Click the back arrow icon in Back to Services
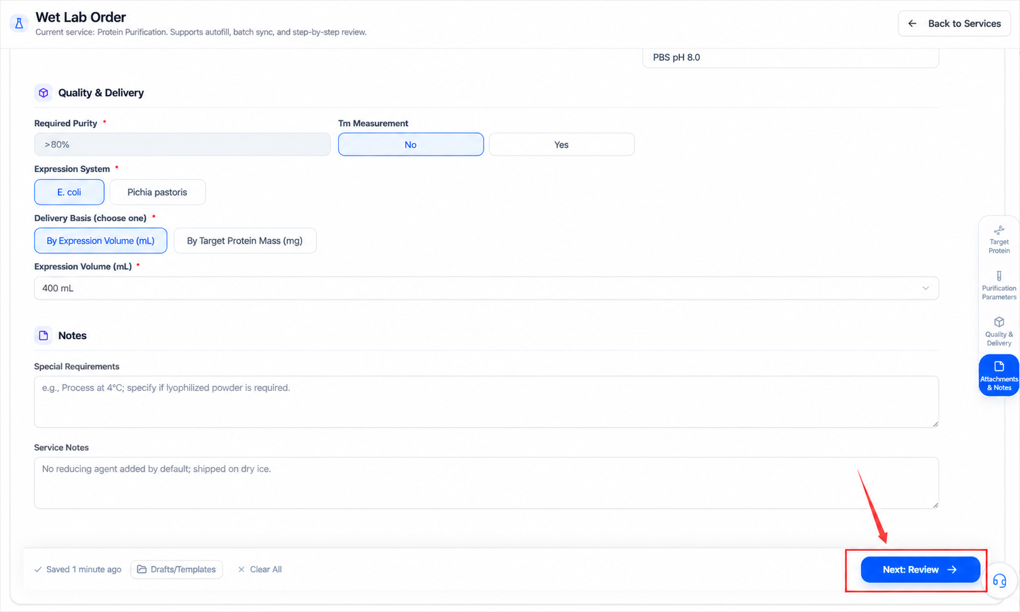Screen dimensions: 1020x612 pos(912,23)
